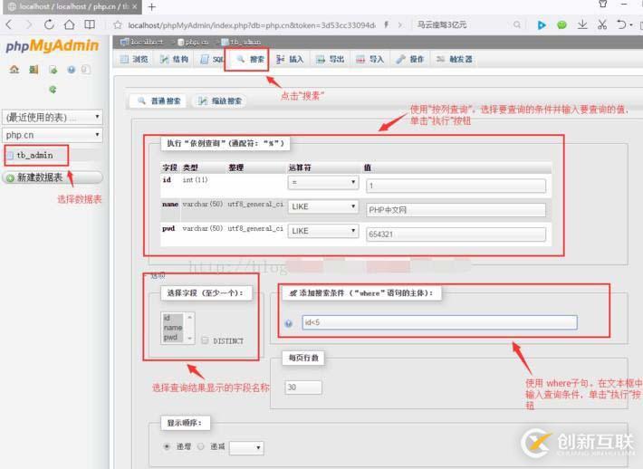Click the log out door icon in sidebar

click(34, 70)
